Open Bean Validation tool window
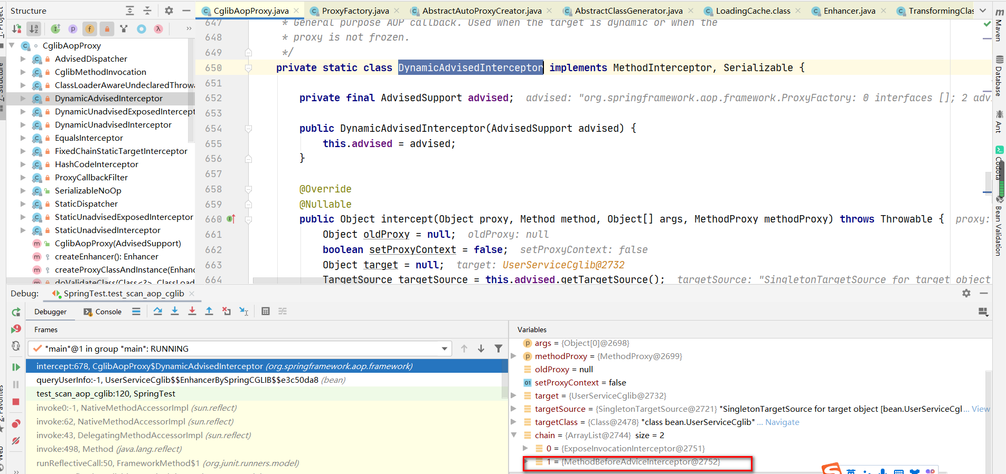 (x=999, y=227)
